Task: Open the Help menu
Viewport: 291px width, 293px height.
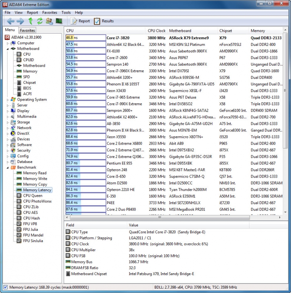Action: click(x=79, y=12)
